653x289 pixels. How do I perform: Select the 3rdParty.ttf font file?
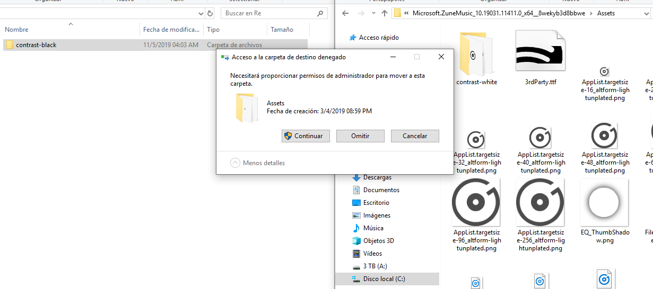coord(540,58)
